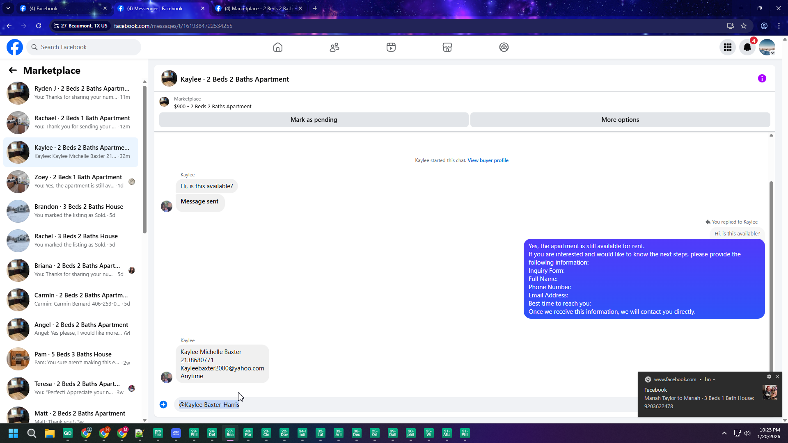This screenshot has height=443, width=788.
Task: Open File Explorer from taskbar
Action: [50, 433]
